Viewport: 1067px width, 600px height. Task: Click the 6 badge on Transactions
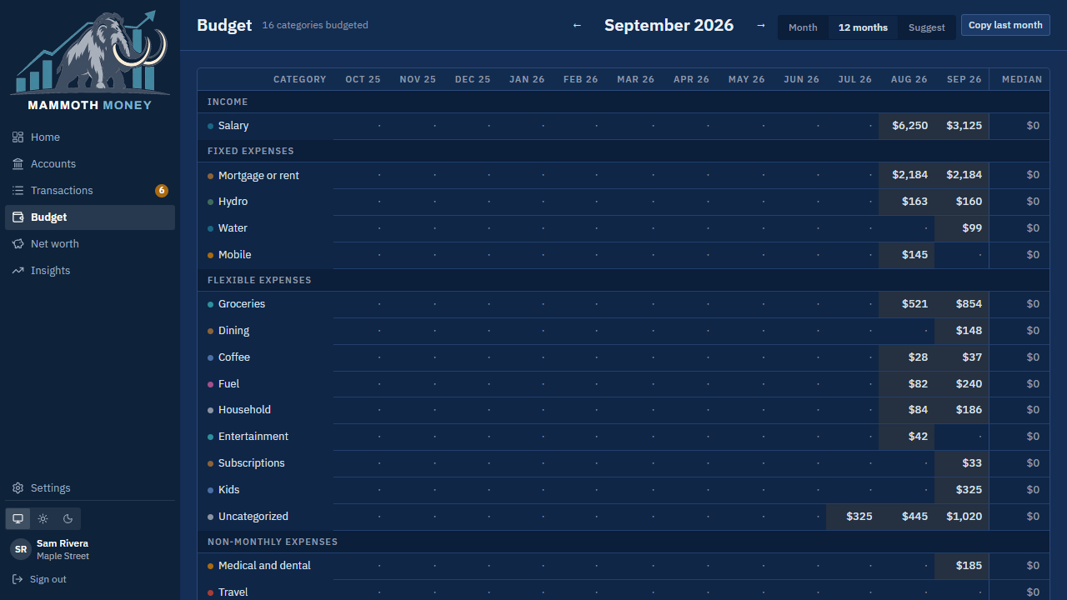tap(162, 191)
